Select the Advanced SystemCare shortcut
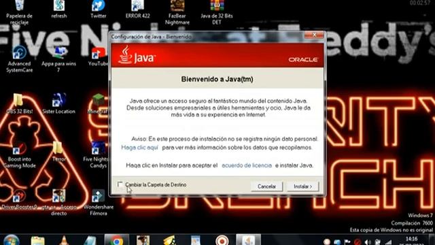The height and width of the screenshot is (245, 435). coord(20,59)
